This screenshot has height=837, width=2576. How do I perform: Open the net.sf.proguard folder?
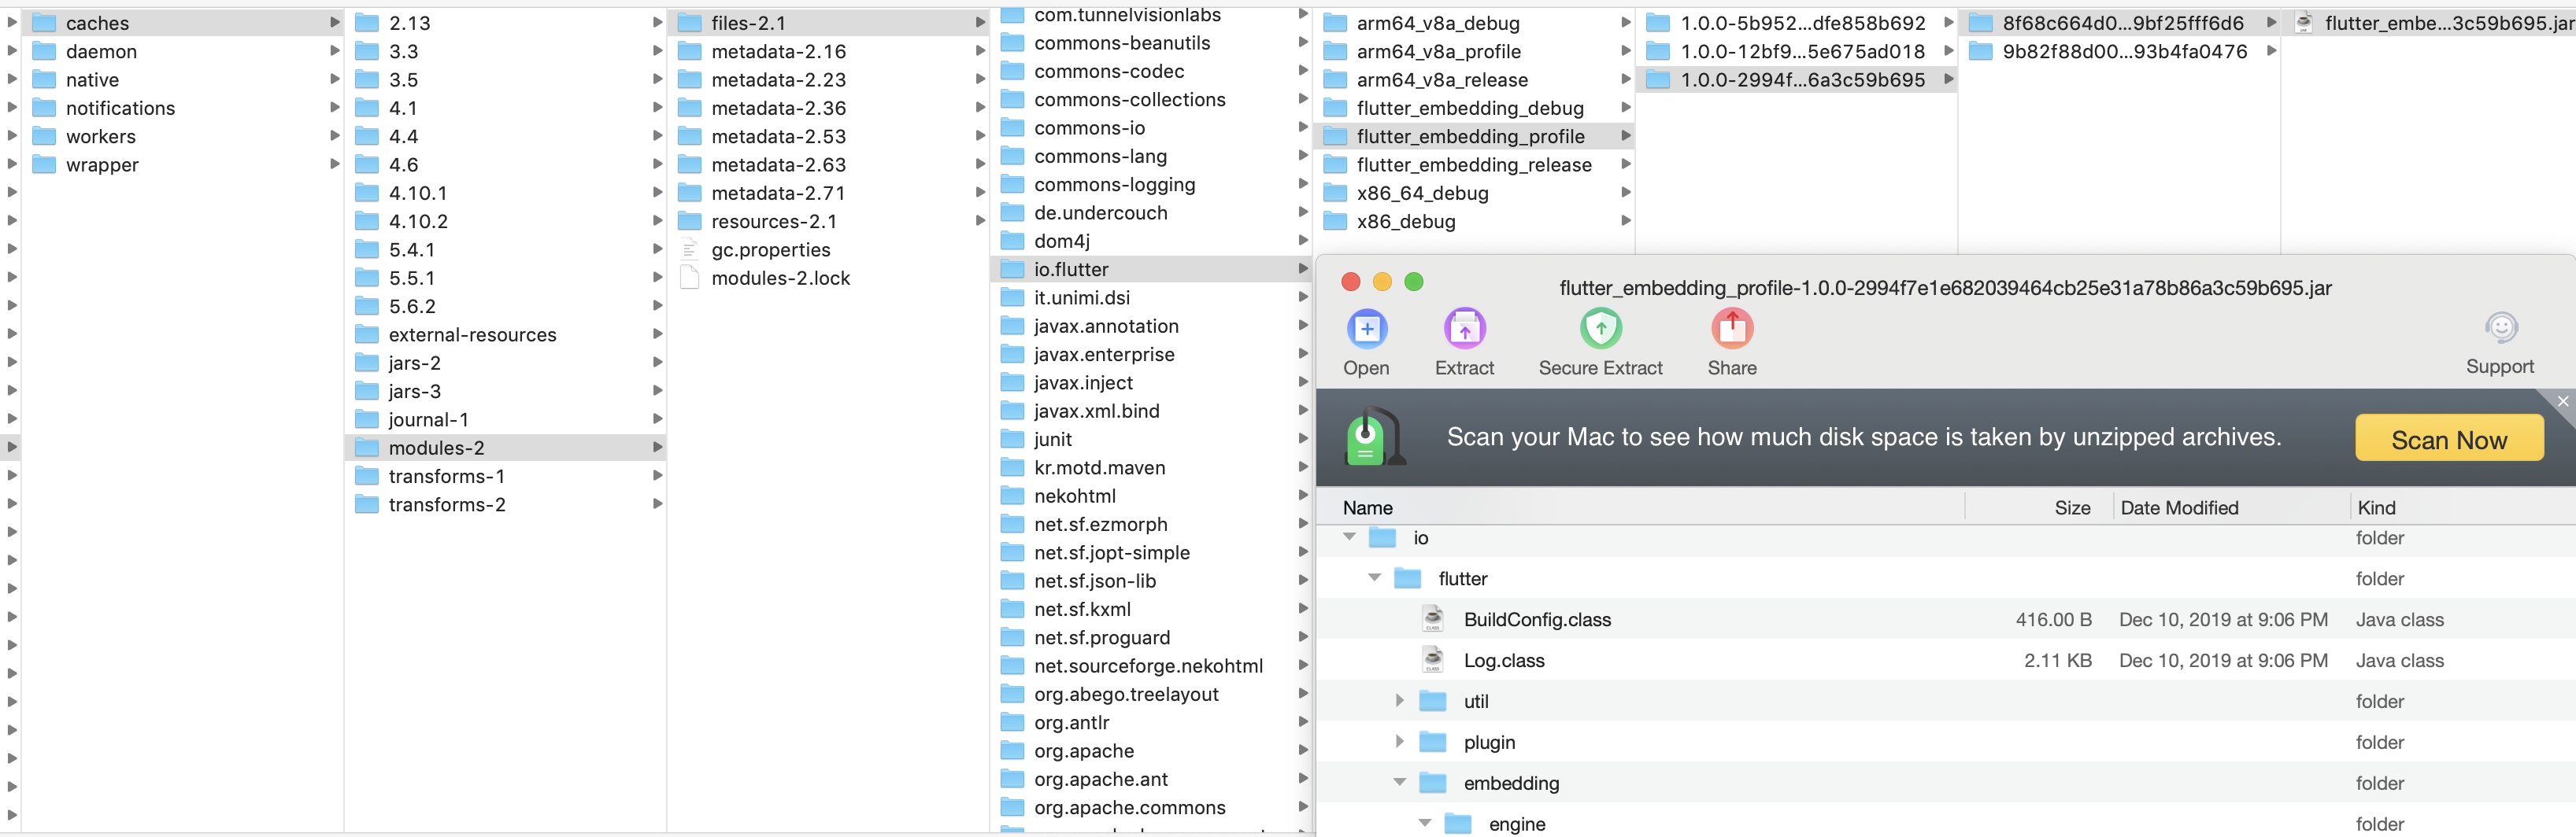(1151, 637)
